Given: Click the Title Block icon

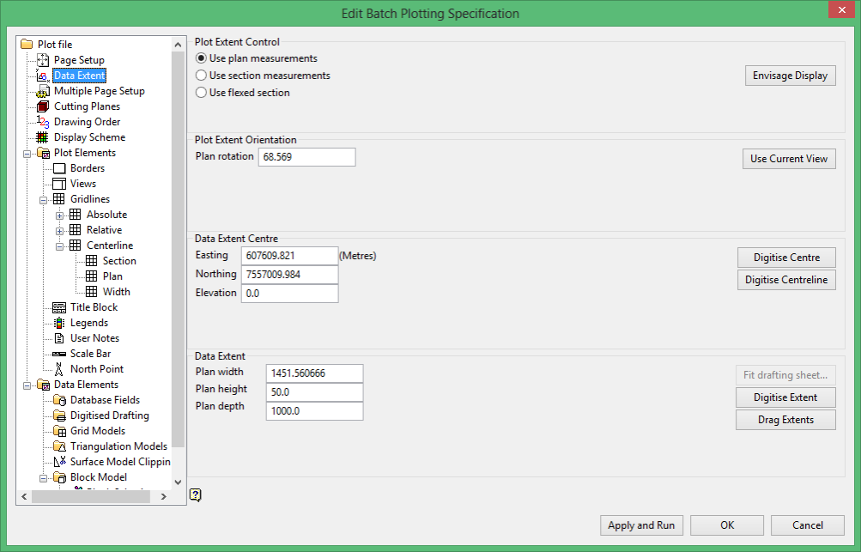Looking at the screenshot, I should [x=59, y=307].
